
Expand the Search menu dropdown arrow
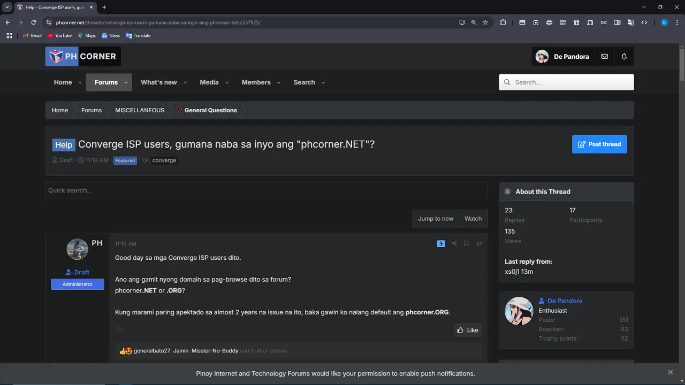pos(323,83)
